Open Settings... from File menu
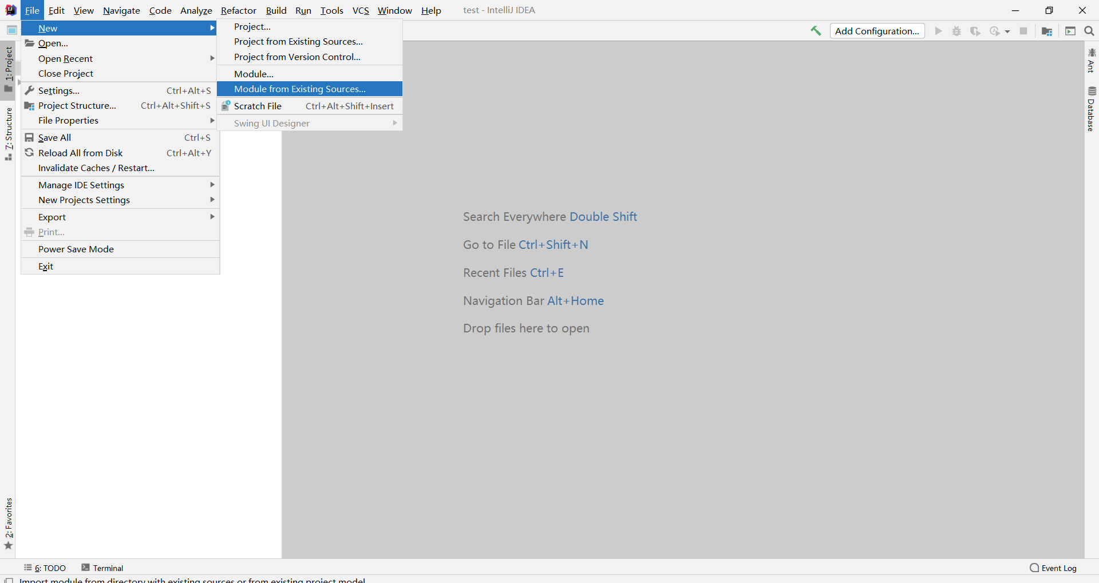 pos(120,90)
